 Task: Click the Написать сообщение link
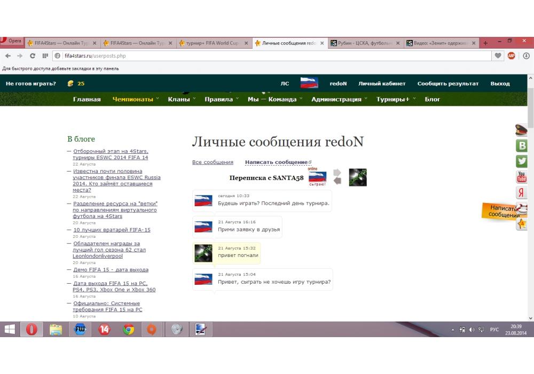pos(277,162)
